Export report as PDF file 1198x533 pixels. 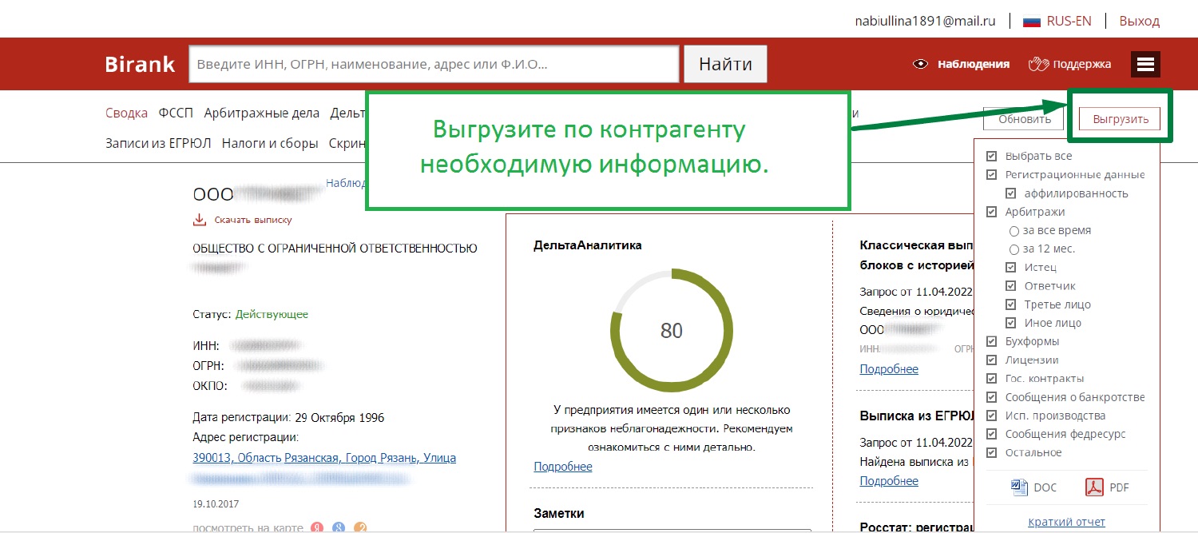1107,487
